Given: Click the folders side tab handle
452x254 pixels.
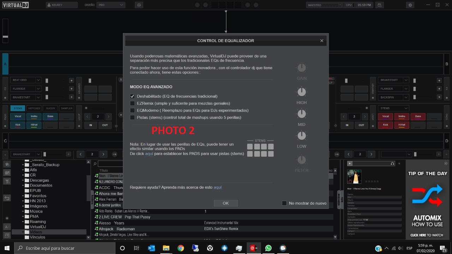Looking at the screenshot, I should [x=93, y=199].
